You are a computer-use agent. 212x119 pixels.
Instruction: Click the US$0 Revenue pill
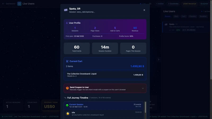pos(189,4)
